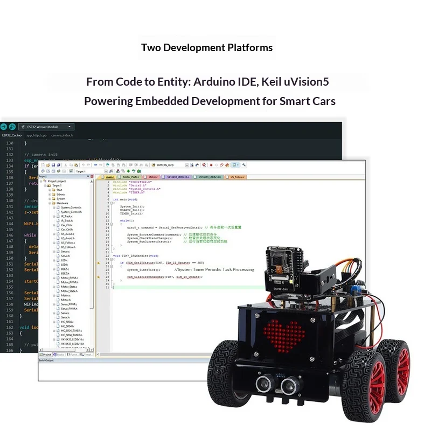Click Pack Installer icon in Keil toolbar

click(139, 171)
